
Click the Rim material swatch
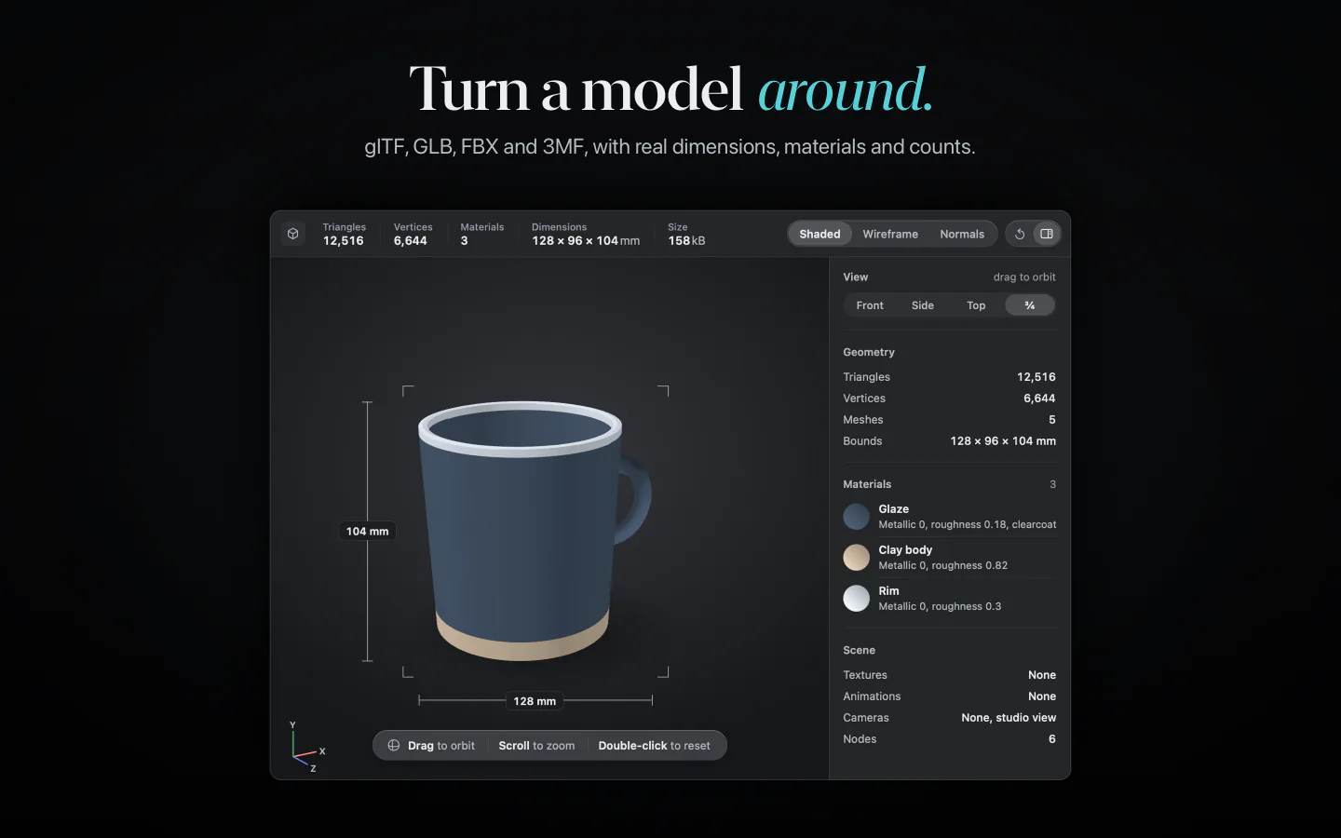[856, 599]
